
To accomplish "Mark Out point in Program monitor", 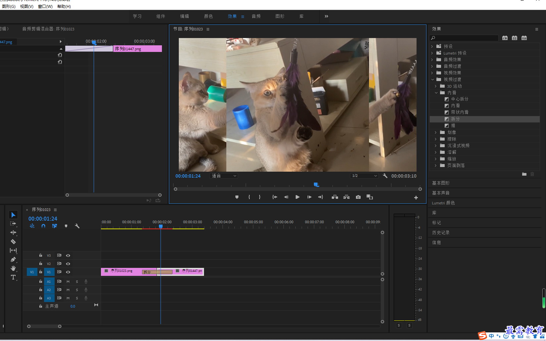I will (x=260, y=197).
